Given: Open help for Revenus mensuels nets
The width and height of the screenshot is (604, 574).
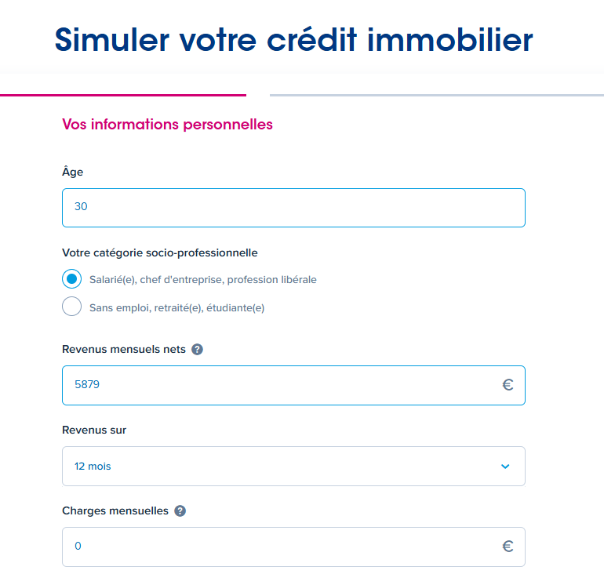Looking at the screenshot, I should point(197,349).
